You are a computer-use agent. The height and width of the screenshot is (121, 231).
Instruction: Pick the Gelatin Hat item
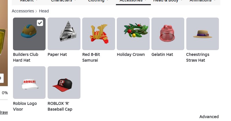coord(168,34)
